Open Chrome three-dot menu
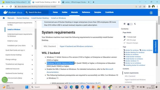 (x=157, y=6)
